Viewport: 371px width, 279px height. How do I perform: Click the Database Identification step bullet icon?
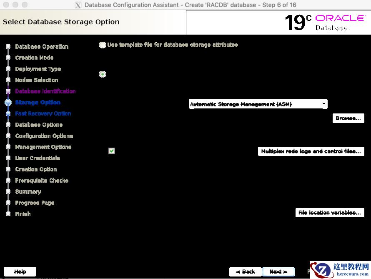coord(8,91)
